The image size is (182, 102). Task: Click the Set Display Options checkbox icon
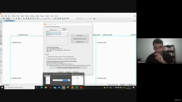(65, 18)
